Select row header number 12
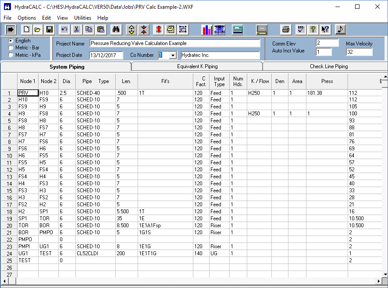 click(x=9, y=170)
